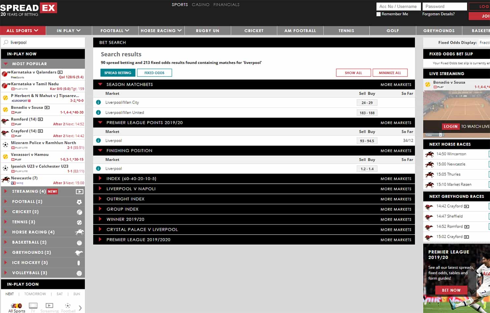Click horse icon beside 14:50 Wincanton race
This screenshot has height=313, width=490.
click(x=429, y=154)
